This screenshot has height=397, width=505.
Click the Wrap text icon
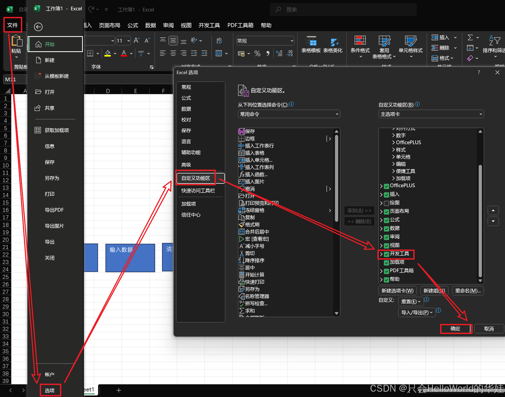(219, 40)
